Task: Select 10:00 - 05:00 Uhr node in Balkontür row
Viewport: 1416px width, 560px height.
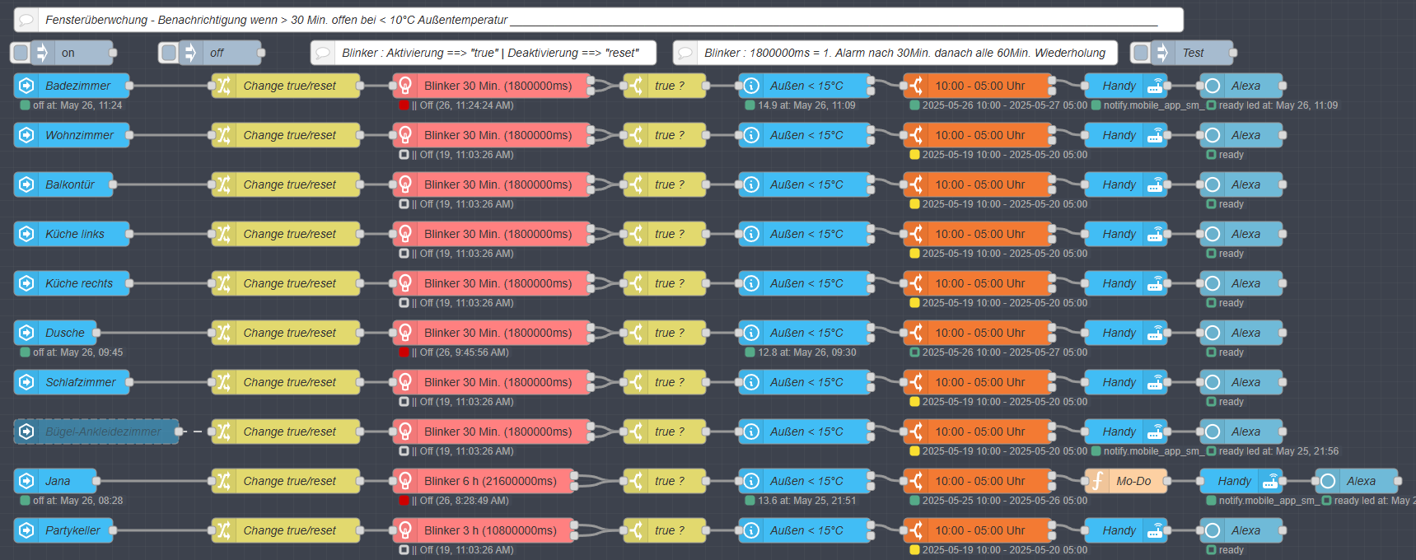Action: tap(978, 184)
